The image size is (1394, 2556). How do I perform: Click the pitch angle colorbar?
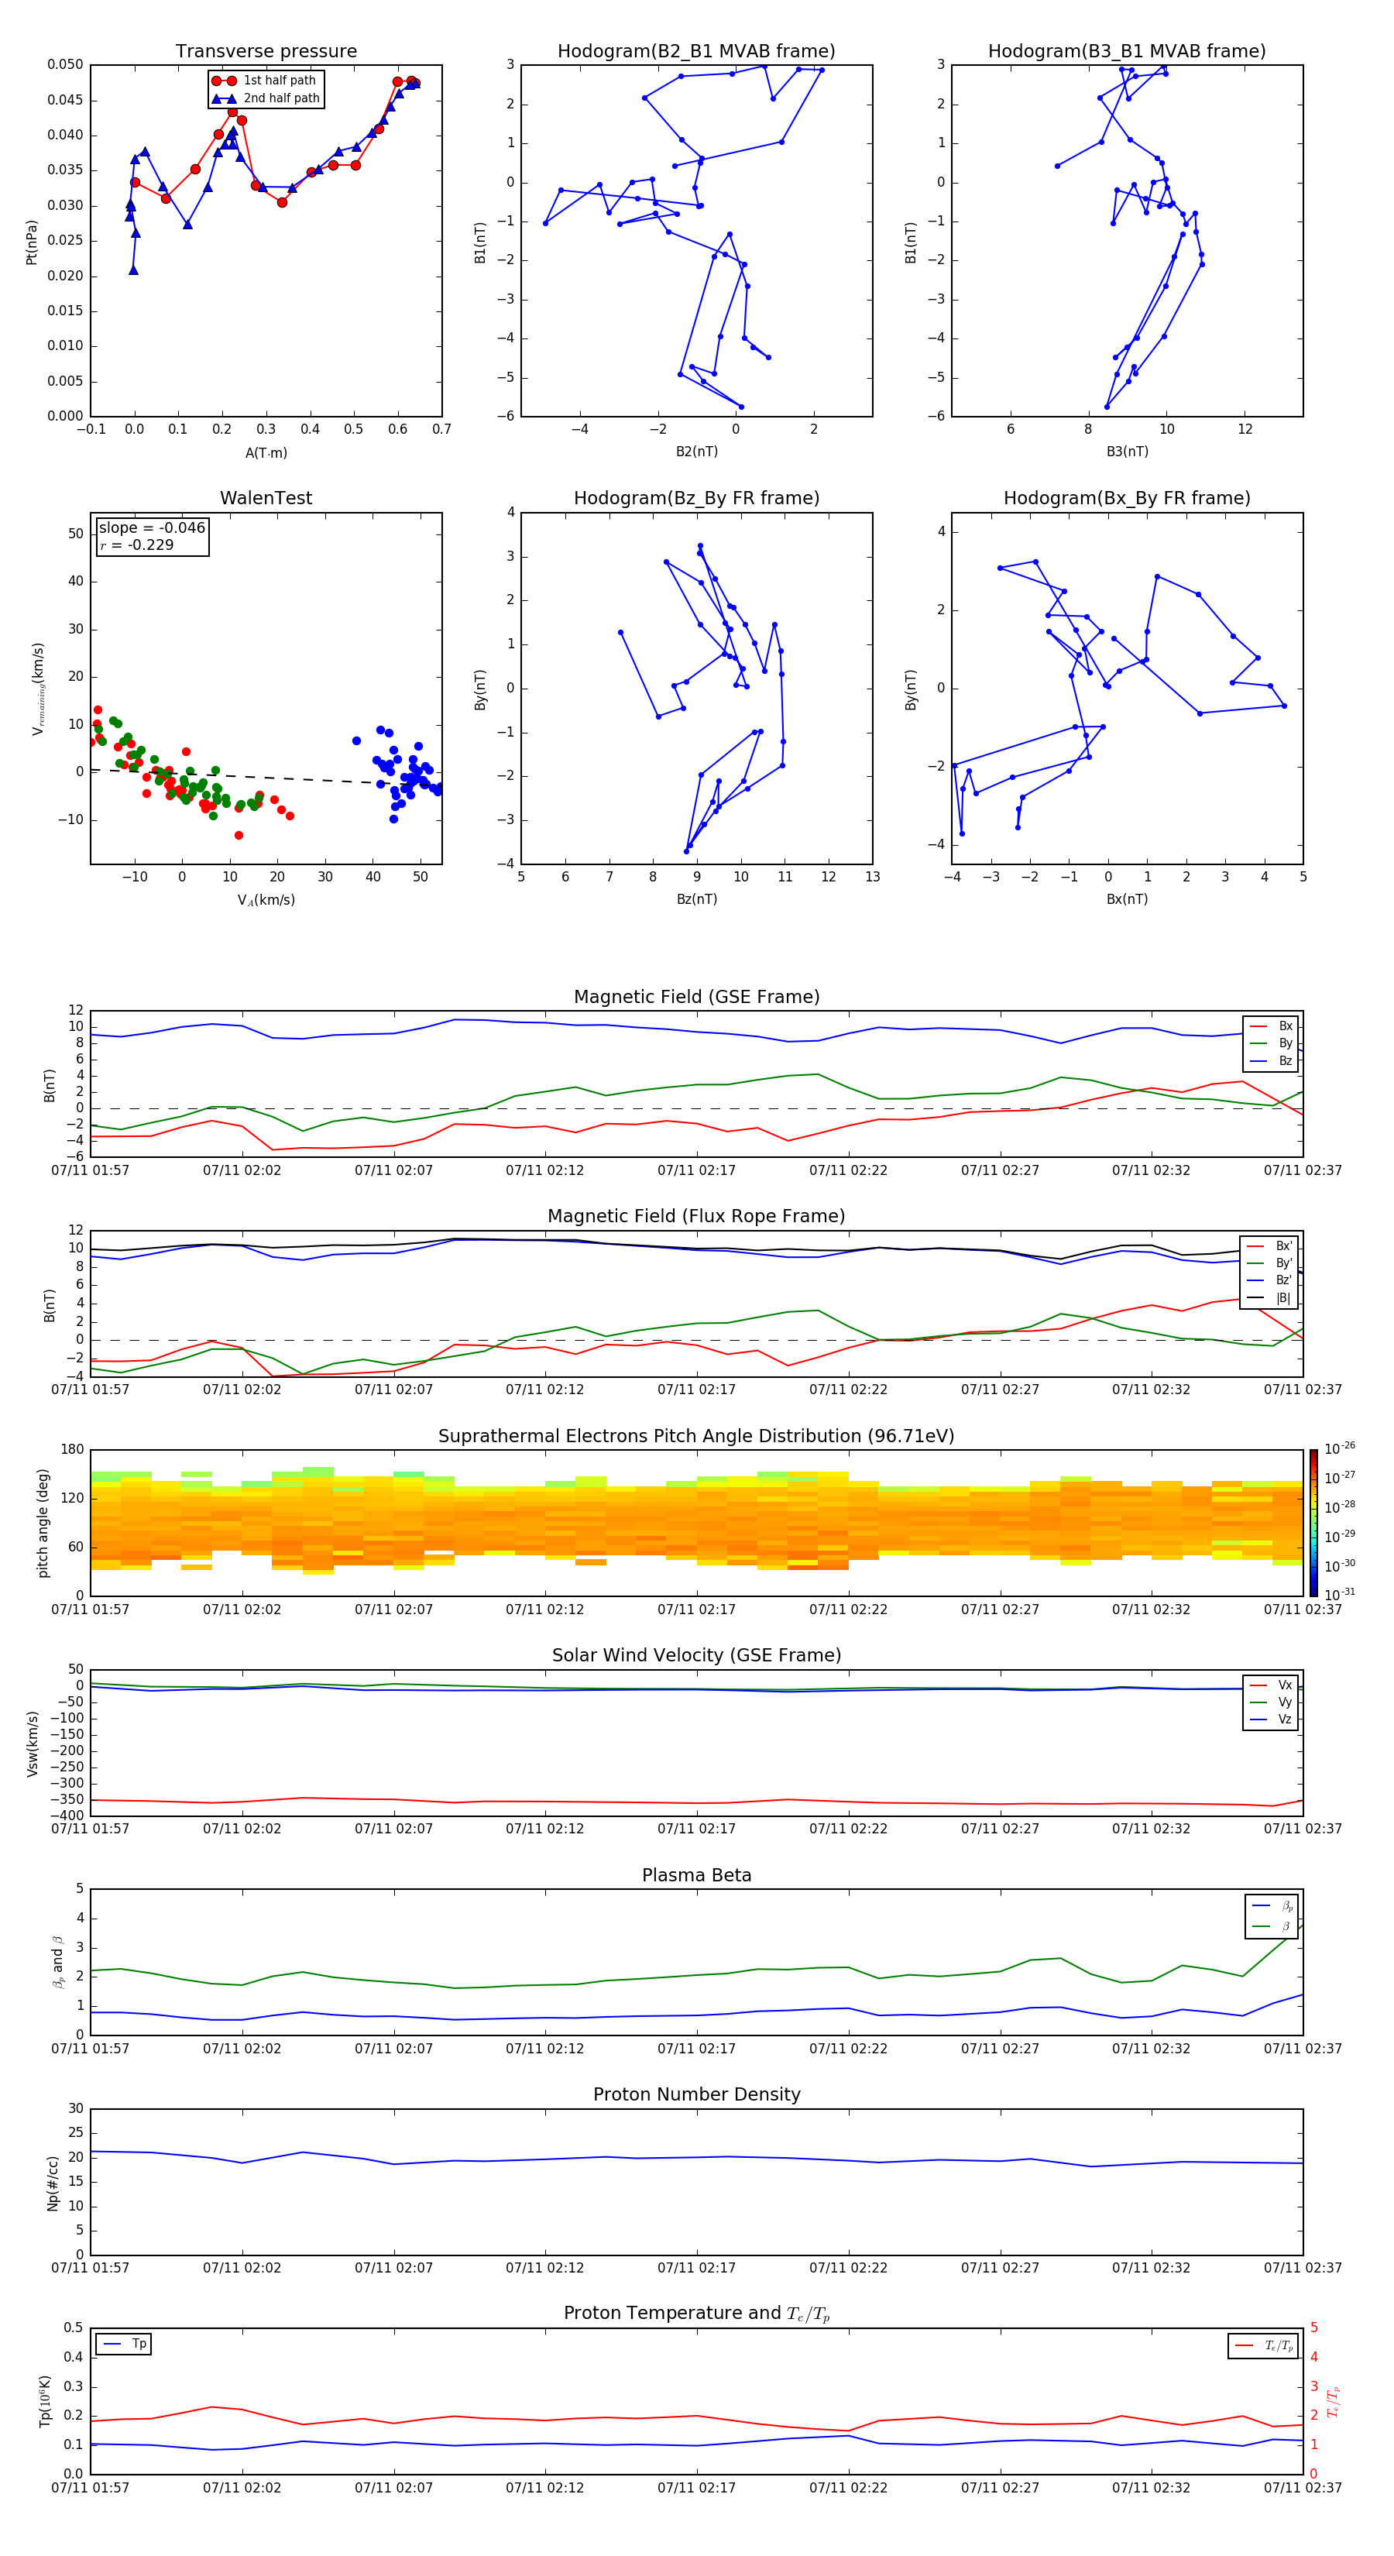tap(1313, 1523)
